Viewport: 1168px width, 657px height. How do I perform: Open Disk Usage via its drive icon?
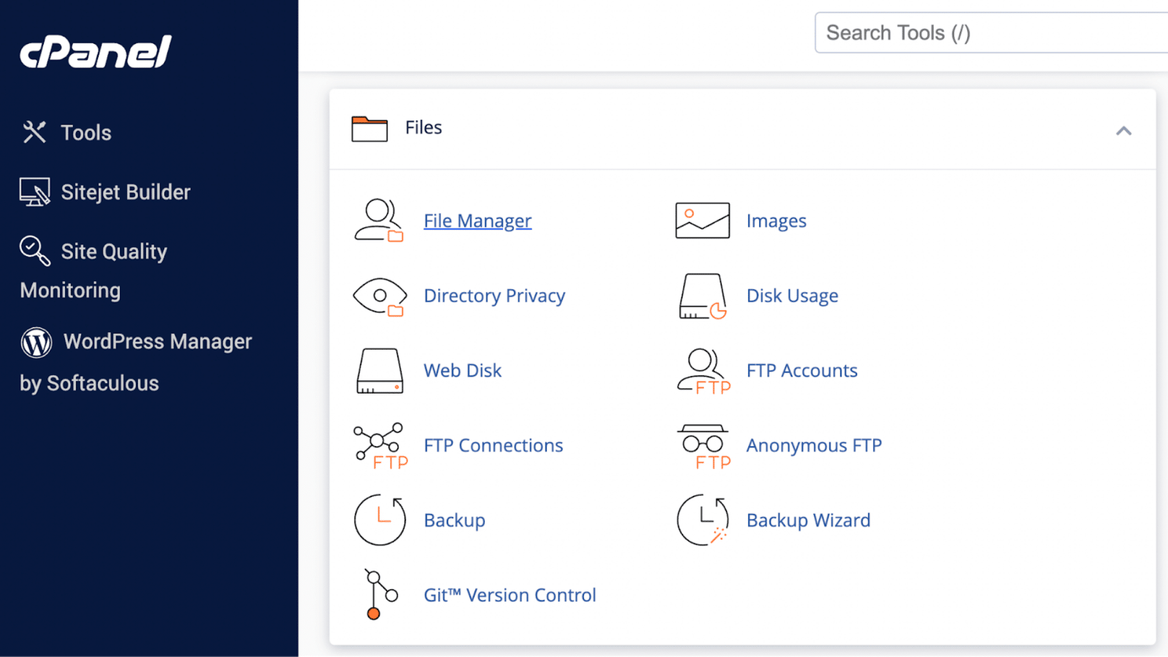[x=701, y=296]
